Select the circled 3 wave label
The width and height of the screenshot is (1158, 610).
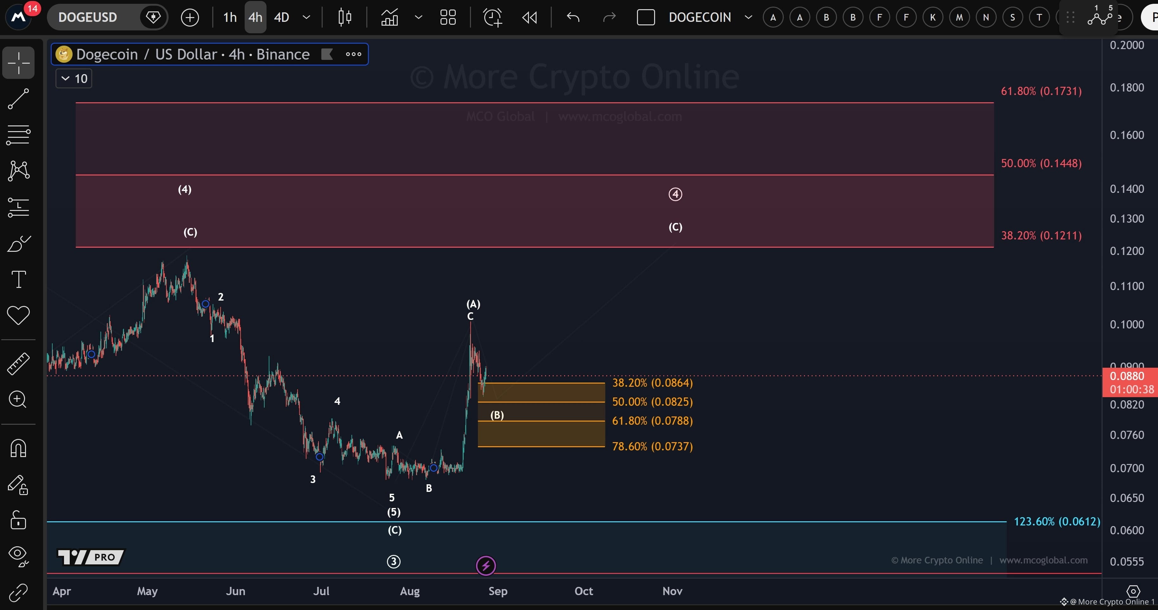(x=393, y=561)
